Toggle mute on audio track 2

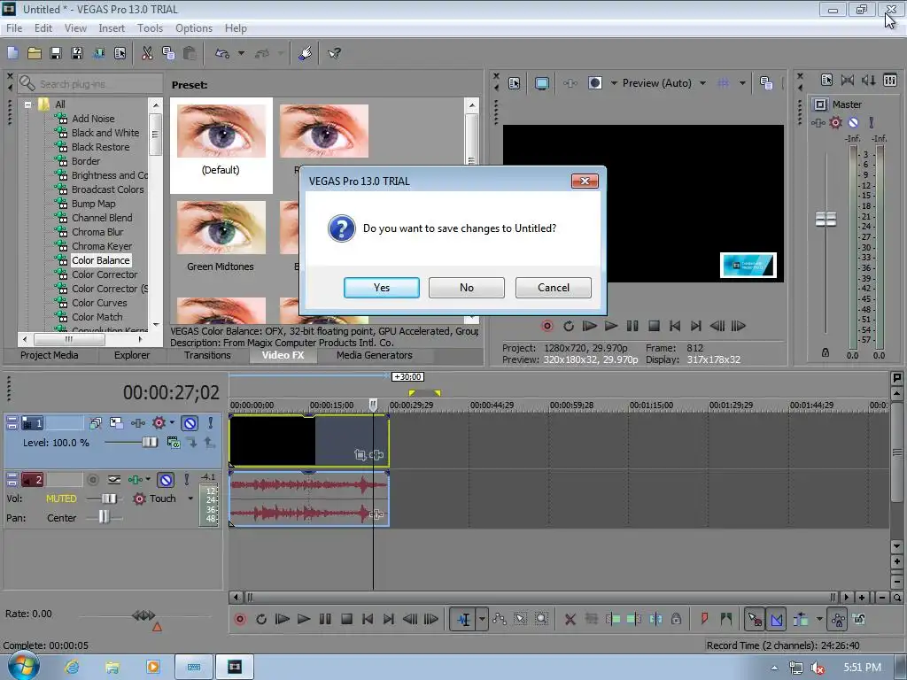coord(166,480)
